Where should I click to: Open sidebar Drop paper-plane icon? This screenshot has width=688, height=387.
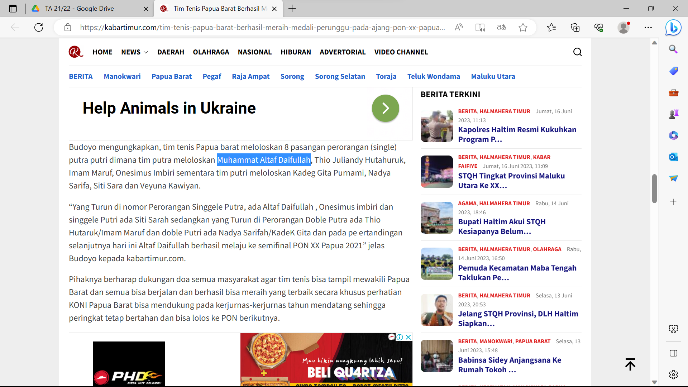tap(673, 178)
